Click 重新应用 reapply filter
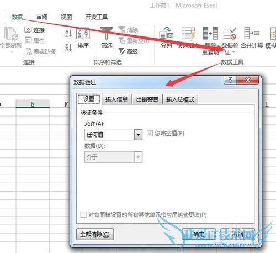This screenshot has width=276, height=253. coord(134,41)
